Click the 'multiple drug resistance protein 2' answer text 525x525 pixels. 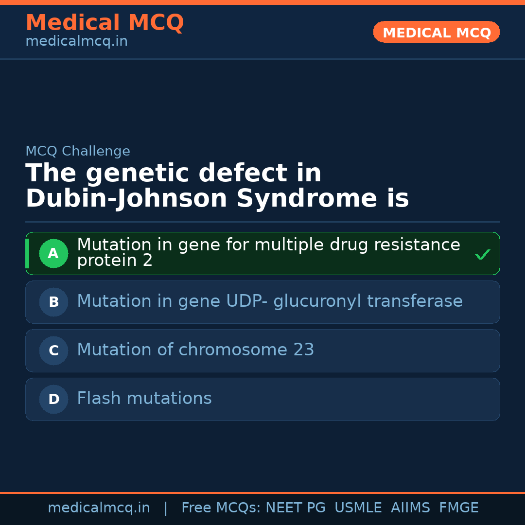[x=268, y=253]
